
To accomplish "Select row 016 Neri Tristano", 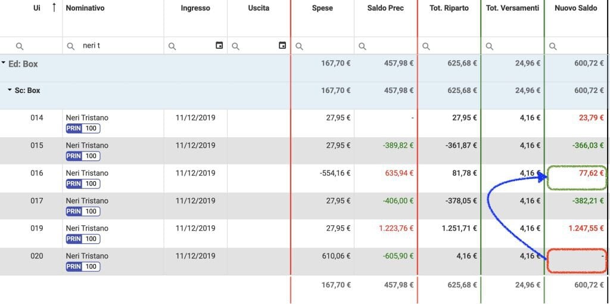I will 87,173.
